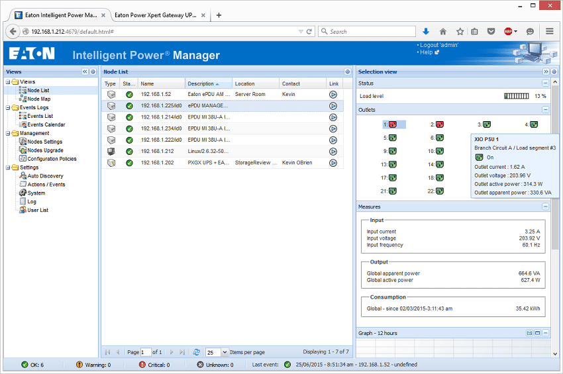Select outlet 5 icon
The width and height of the screenshot is (563, 374).
[393, 138]
